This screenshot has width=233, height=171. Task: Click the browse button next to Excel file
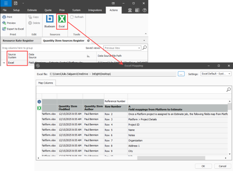(x=181, y=74)
